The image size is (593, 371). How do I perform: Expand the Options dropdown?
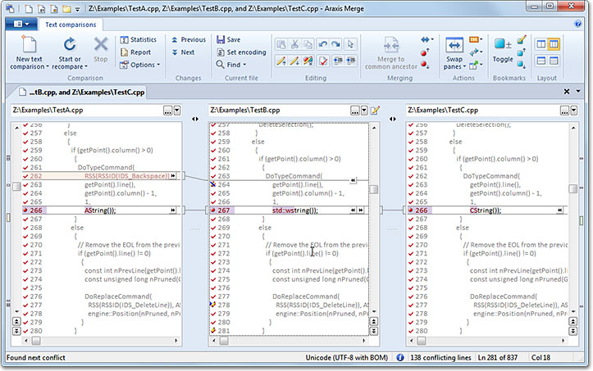tap(140, 65)
